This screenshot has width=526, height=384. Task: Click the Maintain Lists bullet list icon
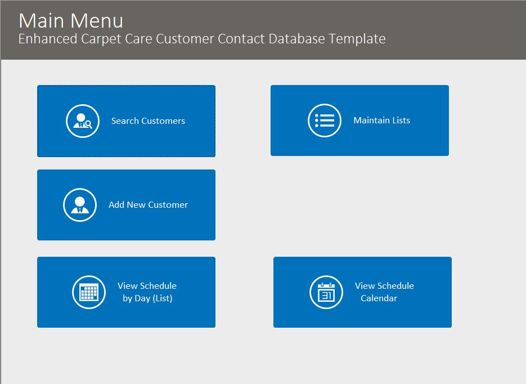325,120
